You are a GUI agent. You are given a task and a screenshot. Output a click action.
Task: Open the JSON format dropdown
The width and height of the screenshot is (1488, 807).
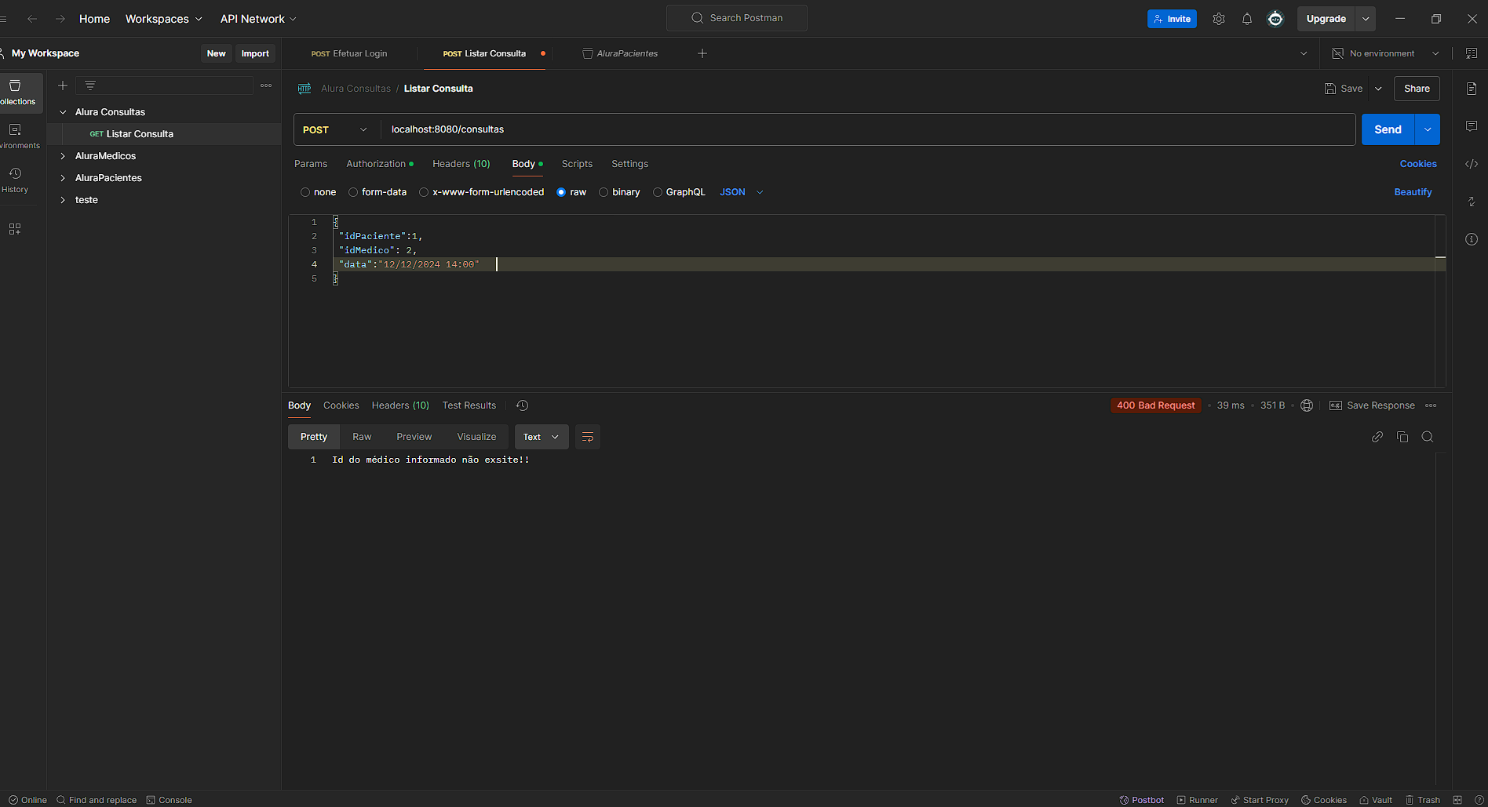coord(741,192)
